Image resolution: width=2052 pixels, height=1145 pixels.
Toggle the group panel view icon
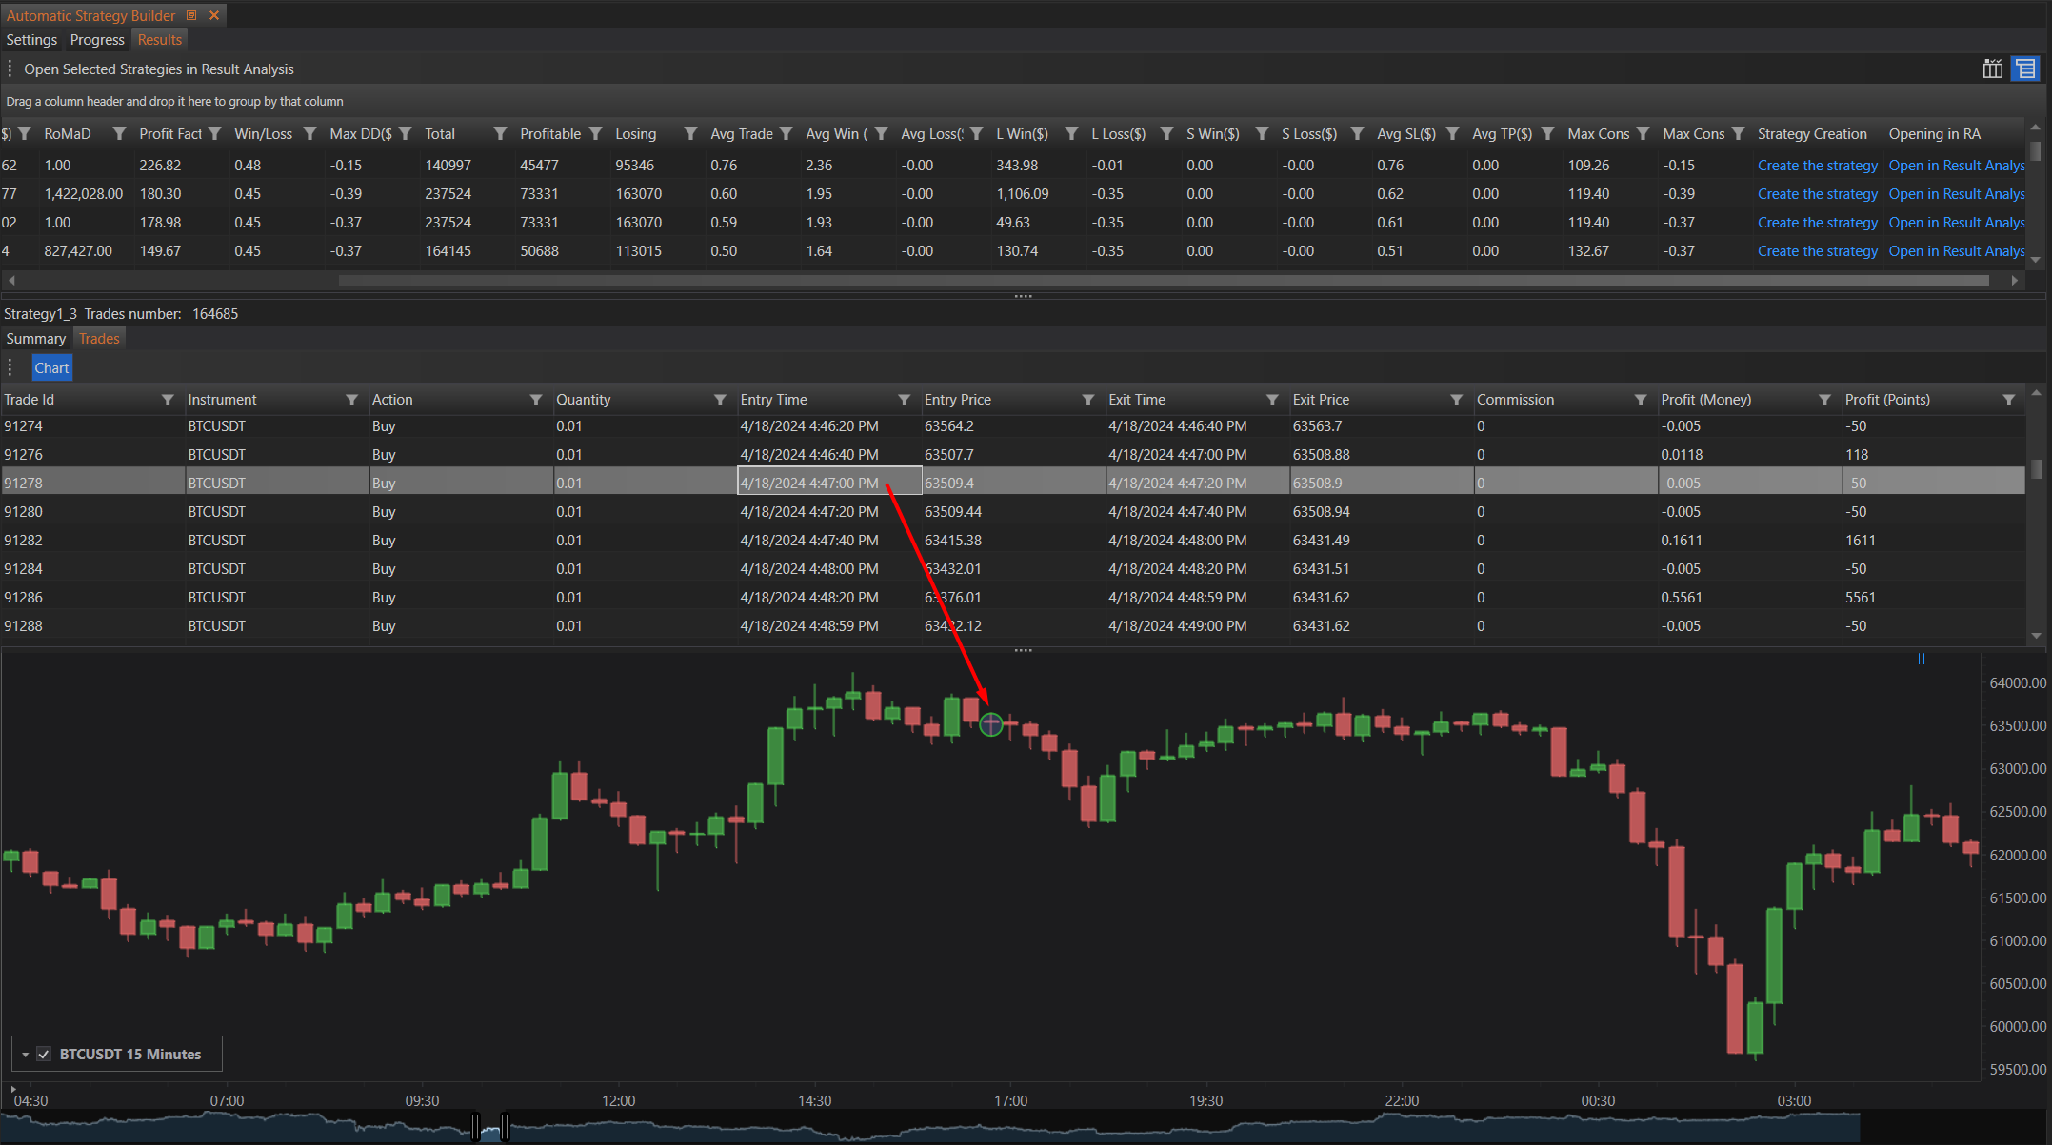click(x=2025, y=69)
